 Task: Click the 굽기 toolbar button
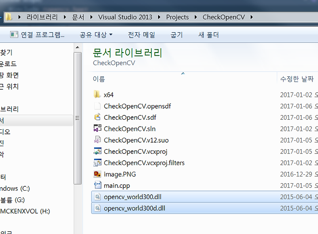[177, 35]
